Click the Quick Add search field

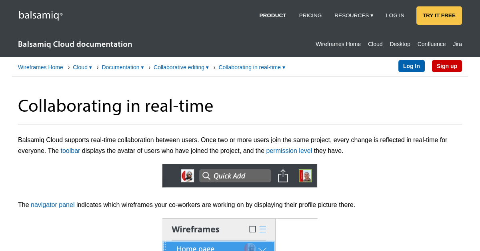tap(240, 176)
